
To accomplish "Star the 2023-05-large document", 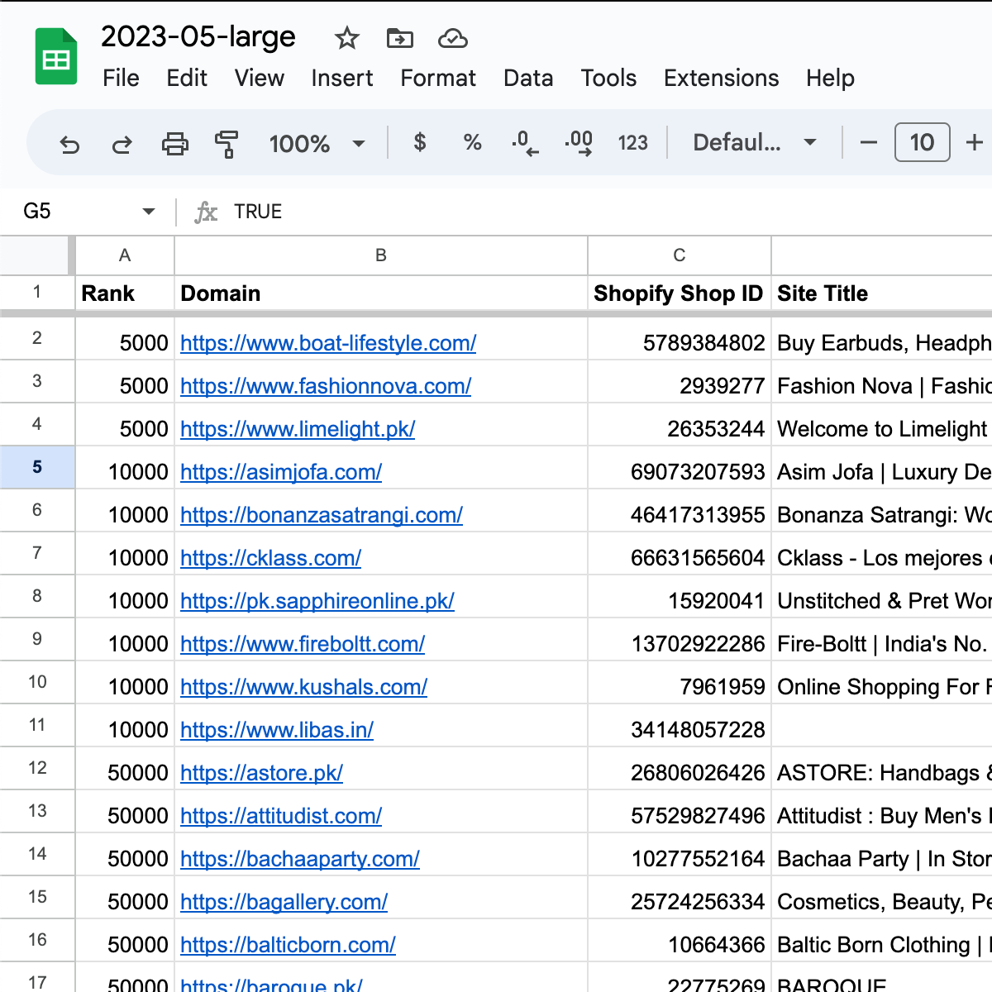I will (x=346, y=38).
